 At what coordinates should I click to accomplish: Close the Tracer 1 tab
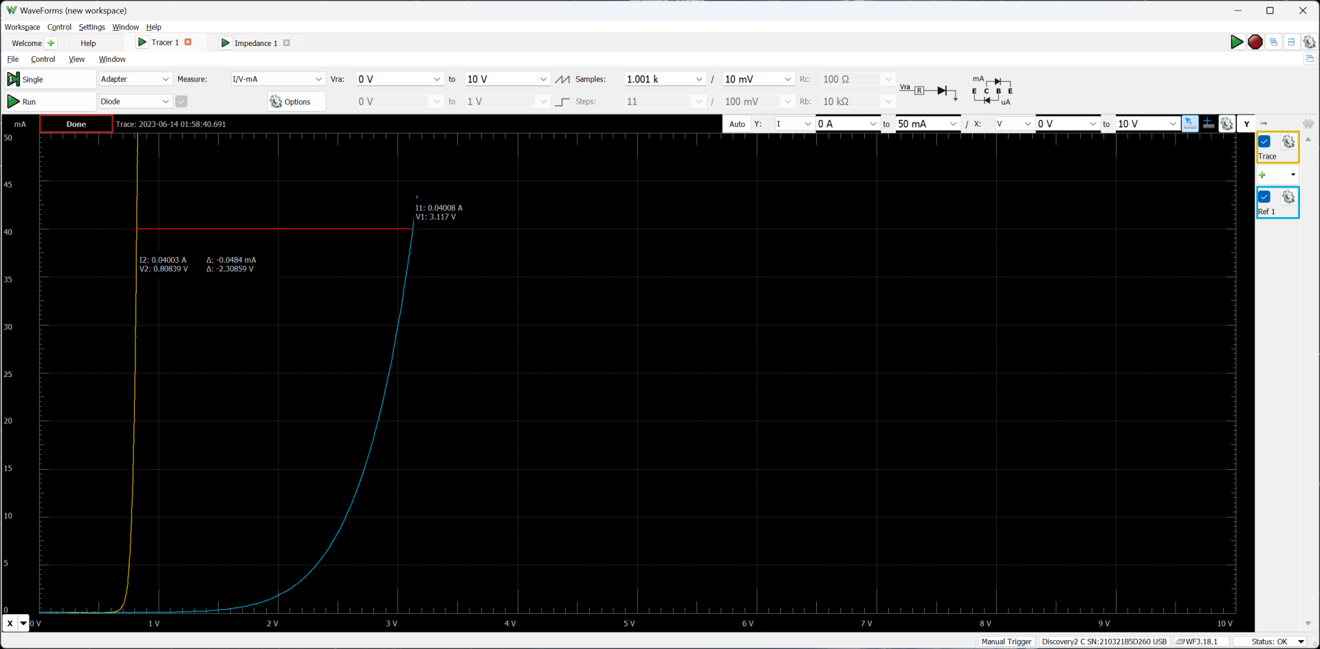pyautogui.click(x=188, y=43)
